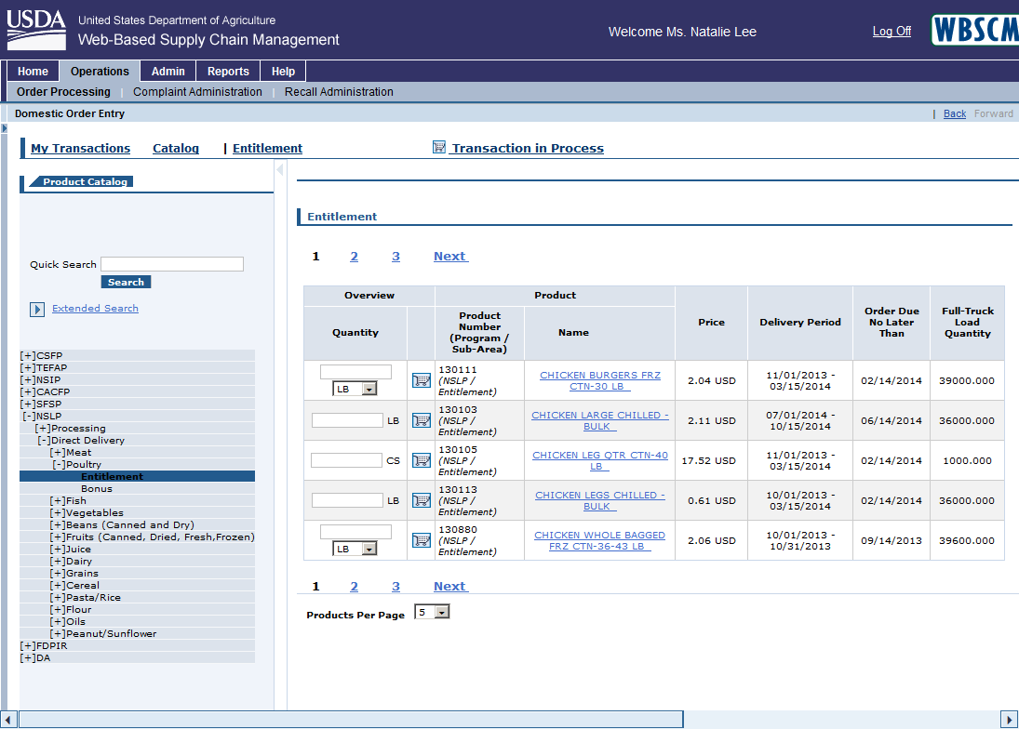The image size is (1019, 729).
Task: Click cart icon for Chicken Whole Bagged row
Action: pos(421,540)
